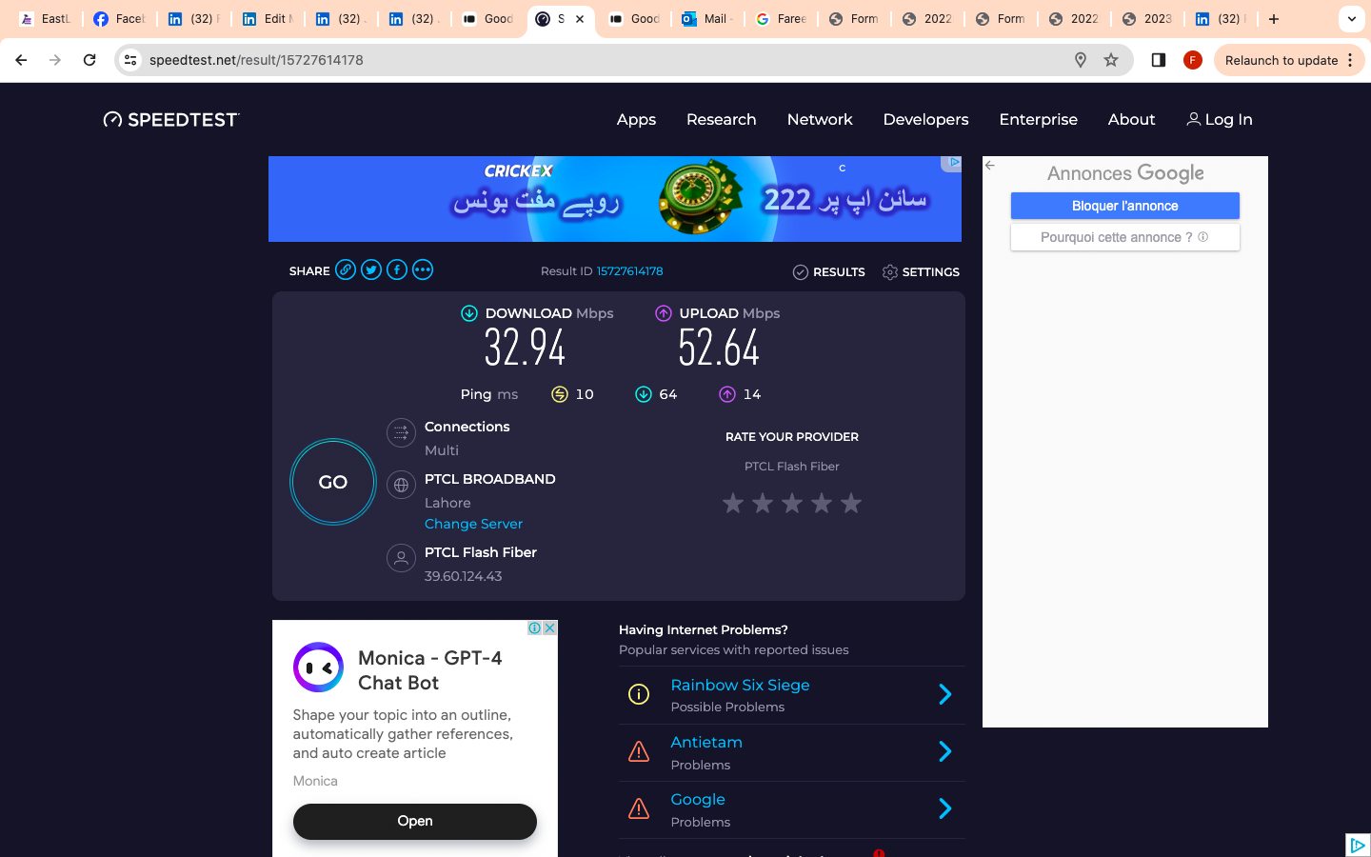Click the back arrow in Google ad panel
This screenshot has height=857, width=1371.
990,166
